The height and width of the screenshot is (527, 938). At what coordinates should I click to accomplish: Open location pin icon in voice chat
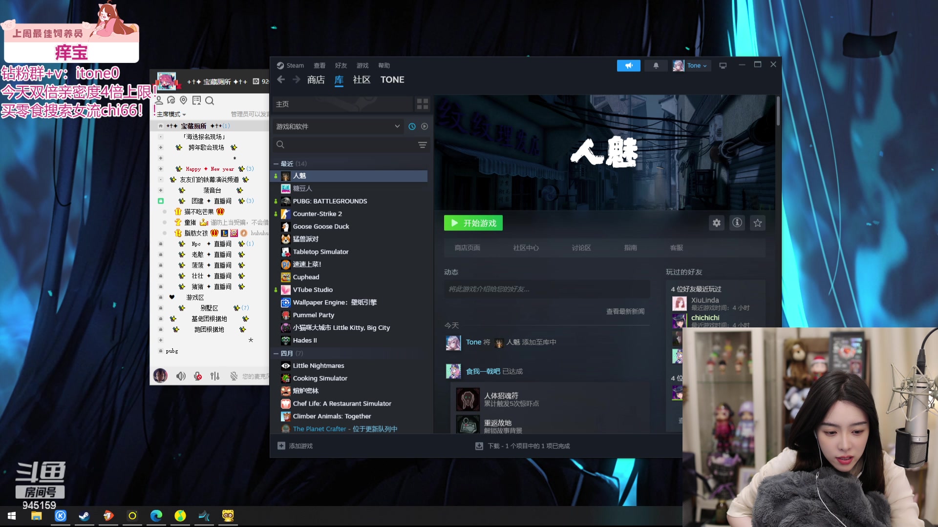[x=183, y=101]
